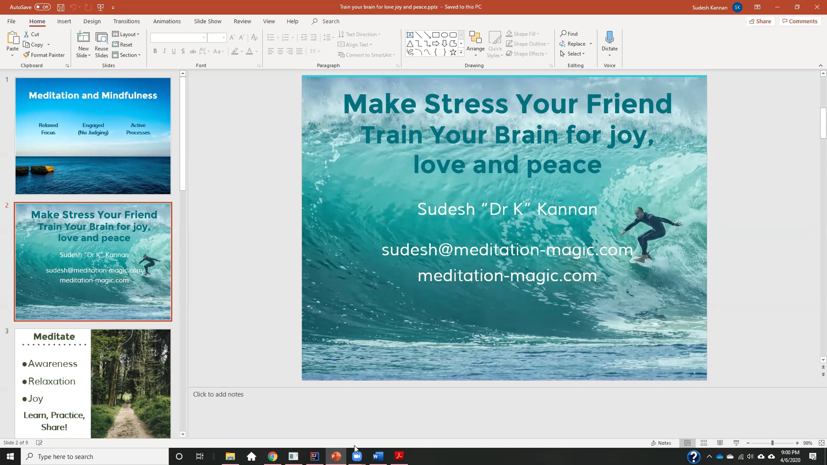Click the Reuse Slides icon
Image resolution: width=827 pixels, height=465 pixels.
101,38
